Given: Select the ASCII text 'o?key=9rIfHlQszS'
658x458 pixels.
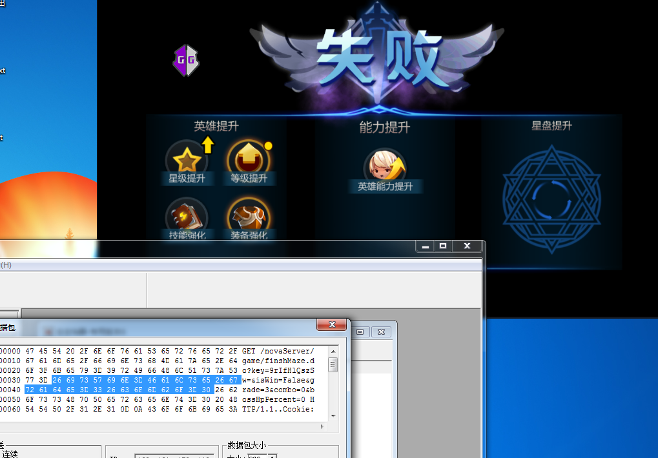Looking at the screenshot, I should pos(278,370).
